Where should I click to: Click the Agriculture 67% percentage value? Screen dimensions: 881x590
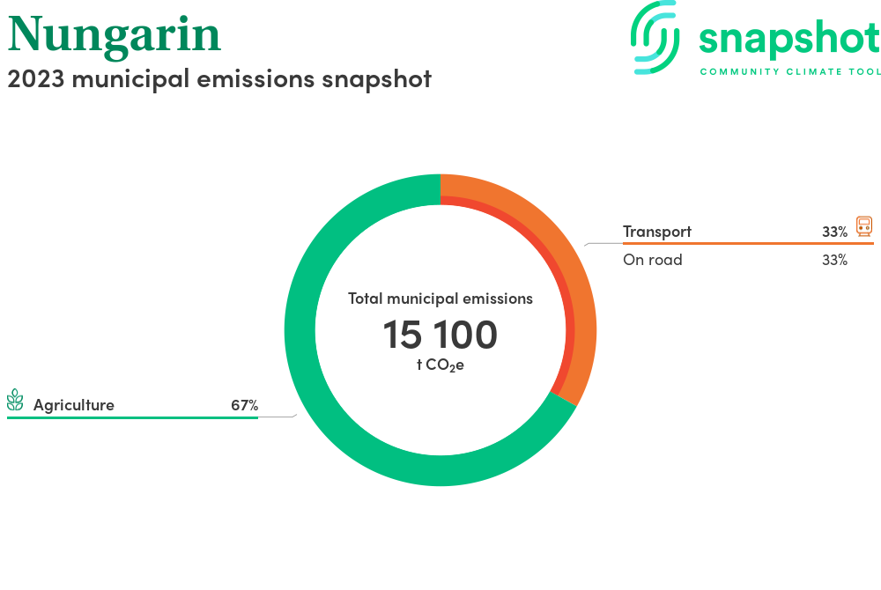point(244,405)
